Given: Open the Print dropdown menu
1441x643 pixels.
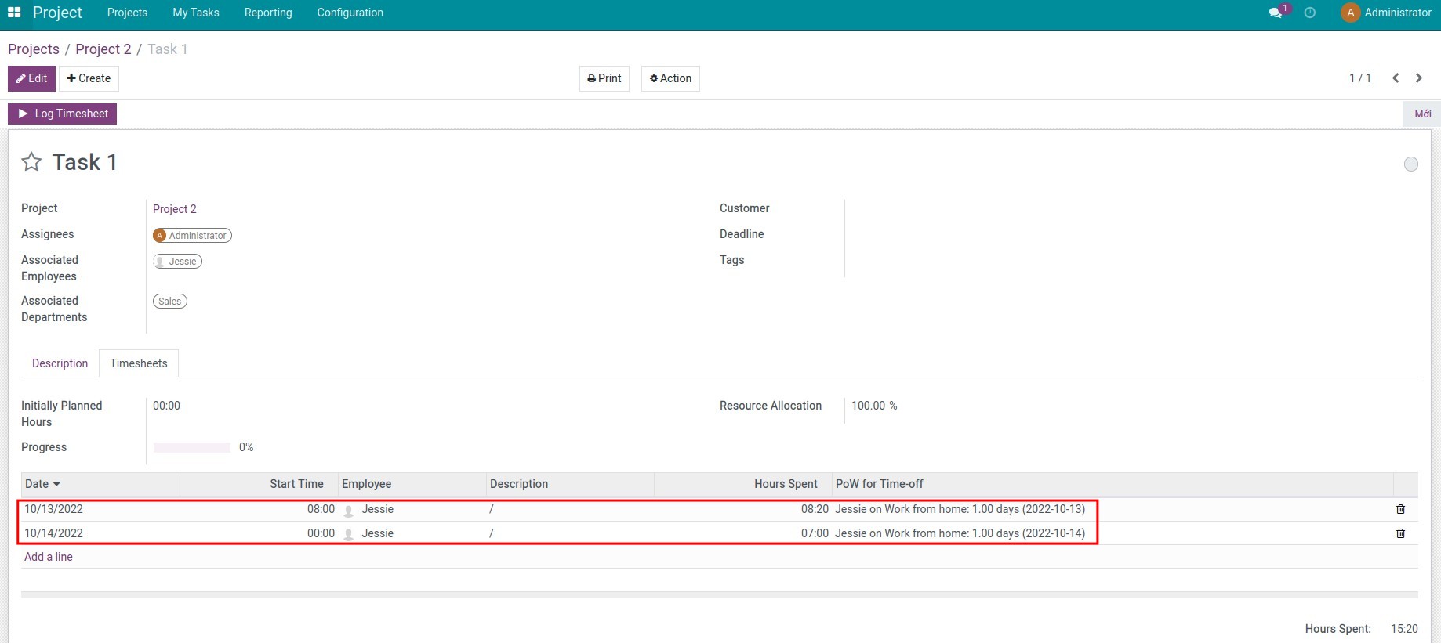Looking at the screenshot, I should pyautogui.click(x=604, y=78).
